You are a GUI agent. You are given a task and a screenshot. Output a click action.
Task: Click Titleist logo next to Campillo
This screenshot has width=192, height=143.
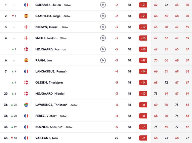(67, 16)
